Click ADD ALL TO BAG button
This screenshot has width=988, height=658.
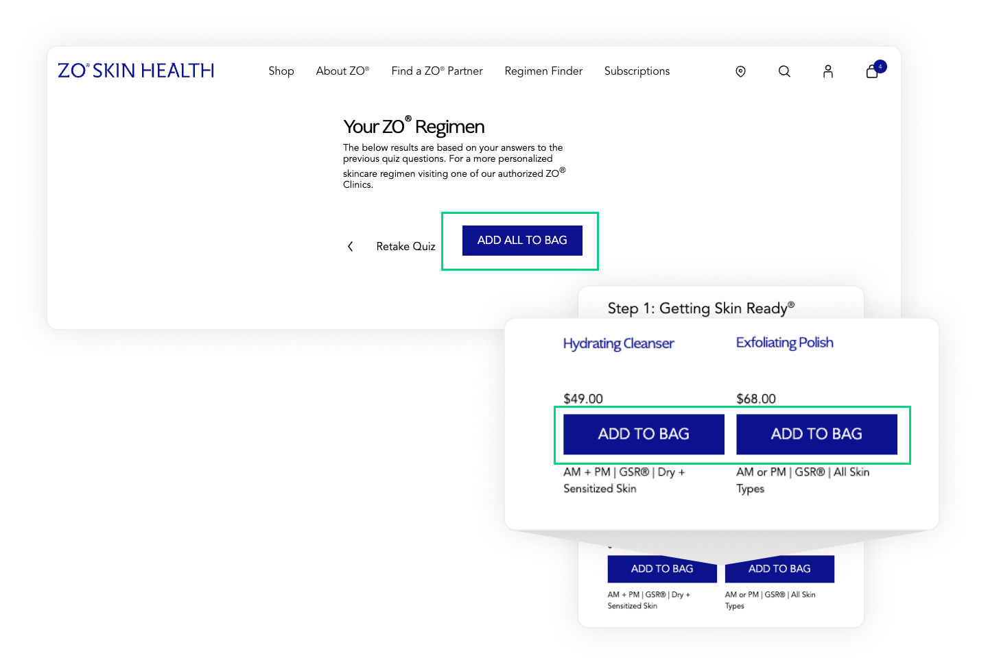coord(522,241)
